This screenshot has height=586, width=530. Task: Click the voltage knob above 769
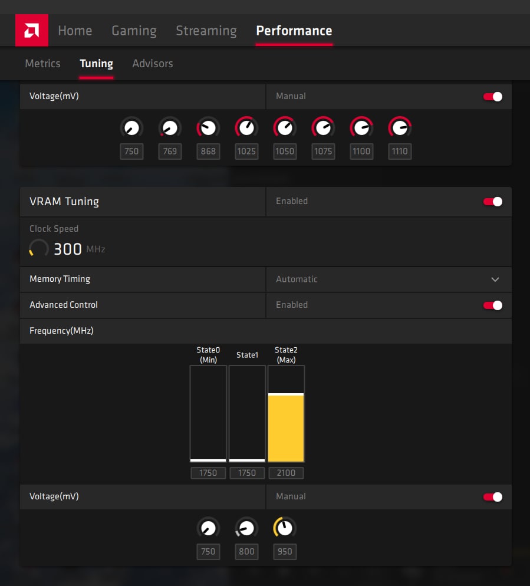coord(170,128)
